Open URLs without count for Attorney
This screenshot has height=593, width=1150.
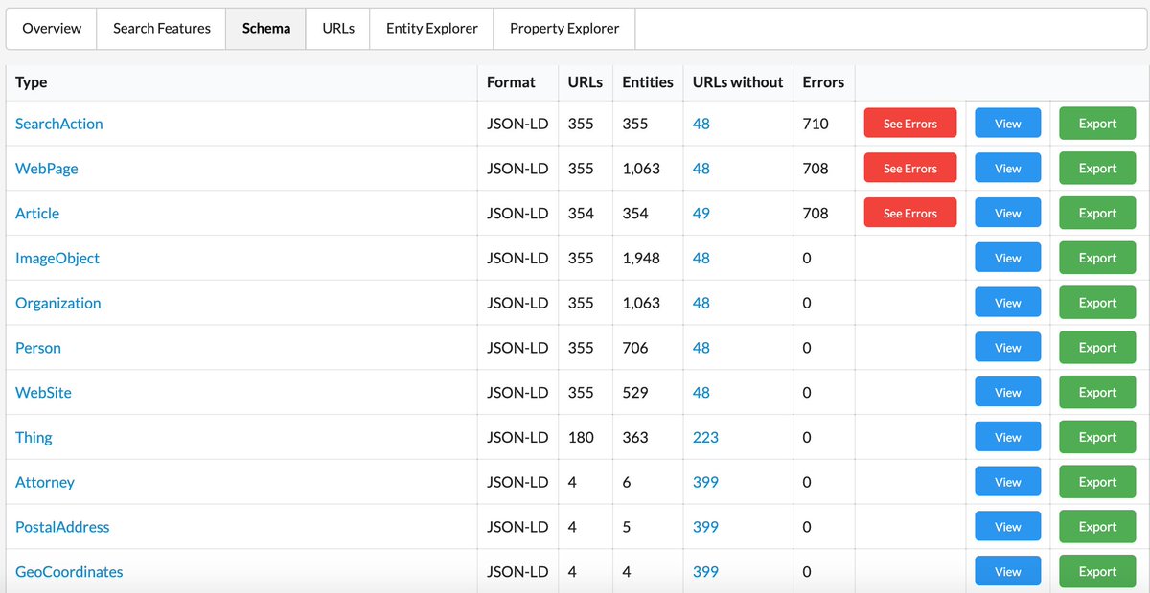point(705,482)
